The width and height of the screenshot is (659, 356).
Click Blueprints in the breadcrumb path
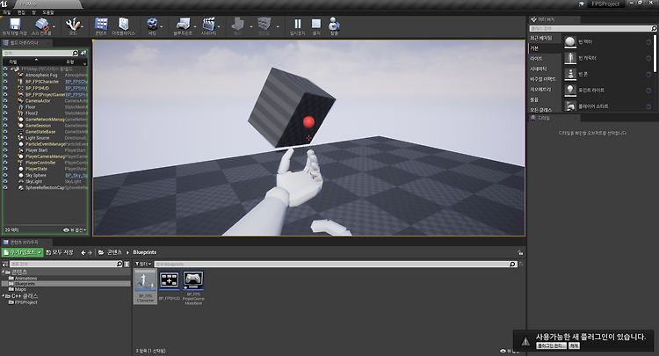point(145,252)
